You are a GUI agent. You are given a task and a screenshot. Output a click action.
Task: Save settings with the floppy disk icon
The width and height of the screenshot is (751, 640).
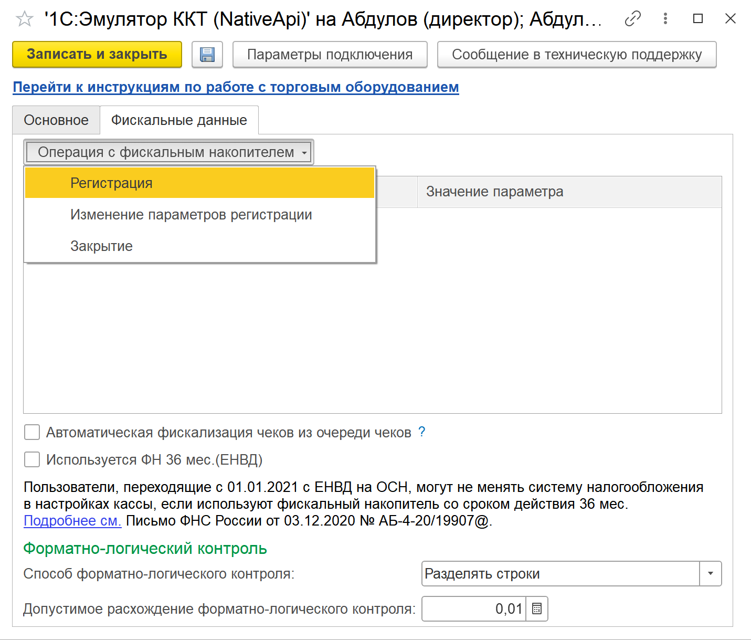point(207,55)
